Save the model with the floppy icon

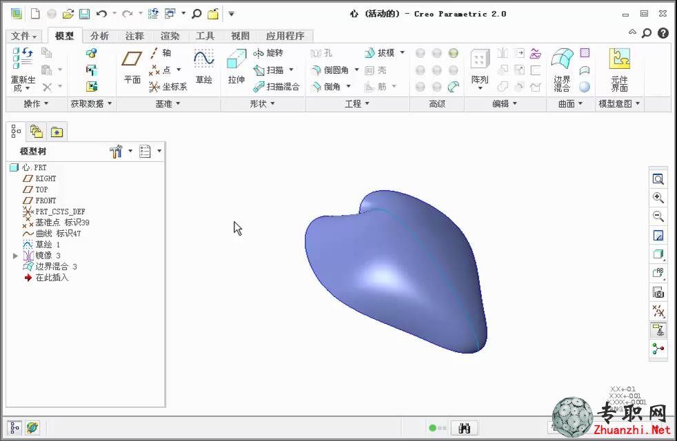[x=84, y=14]
